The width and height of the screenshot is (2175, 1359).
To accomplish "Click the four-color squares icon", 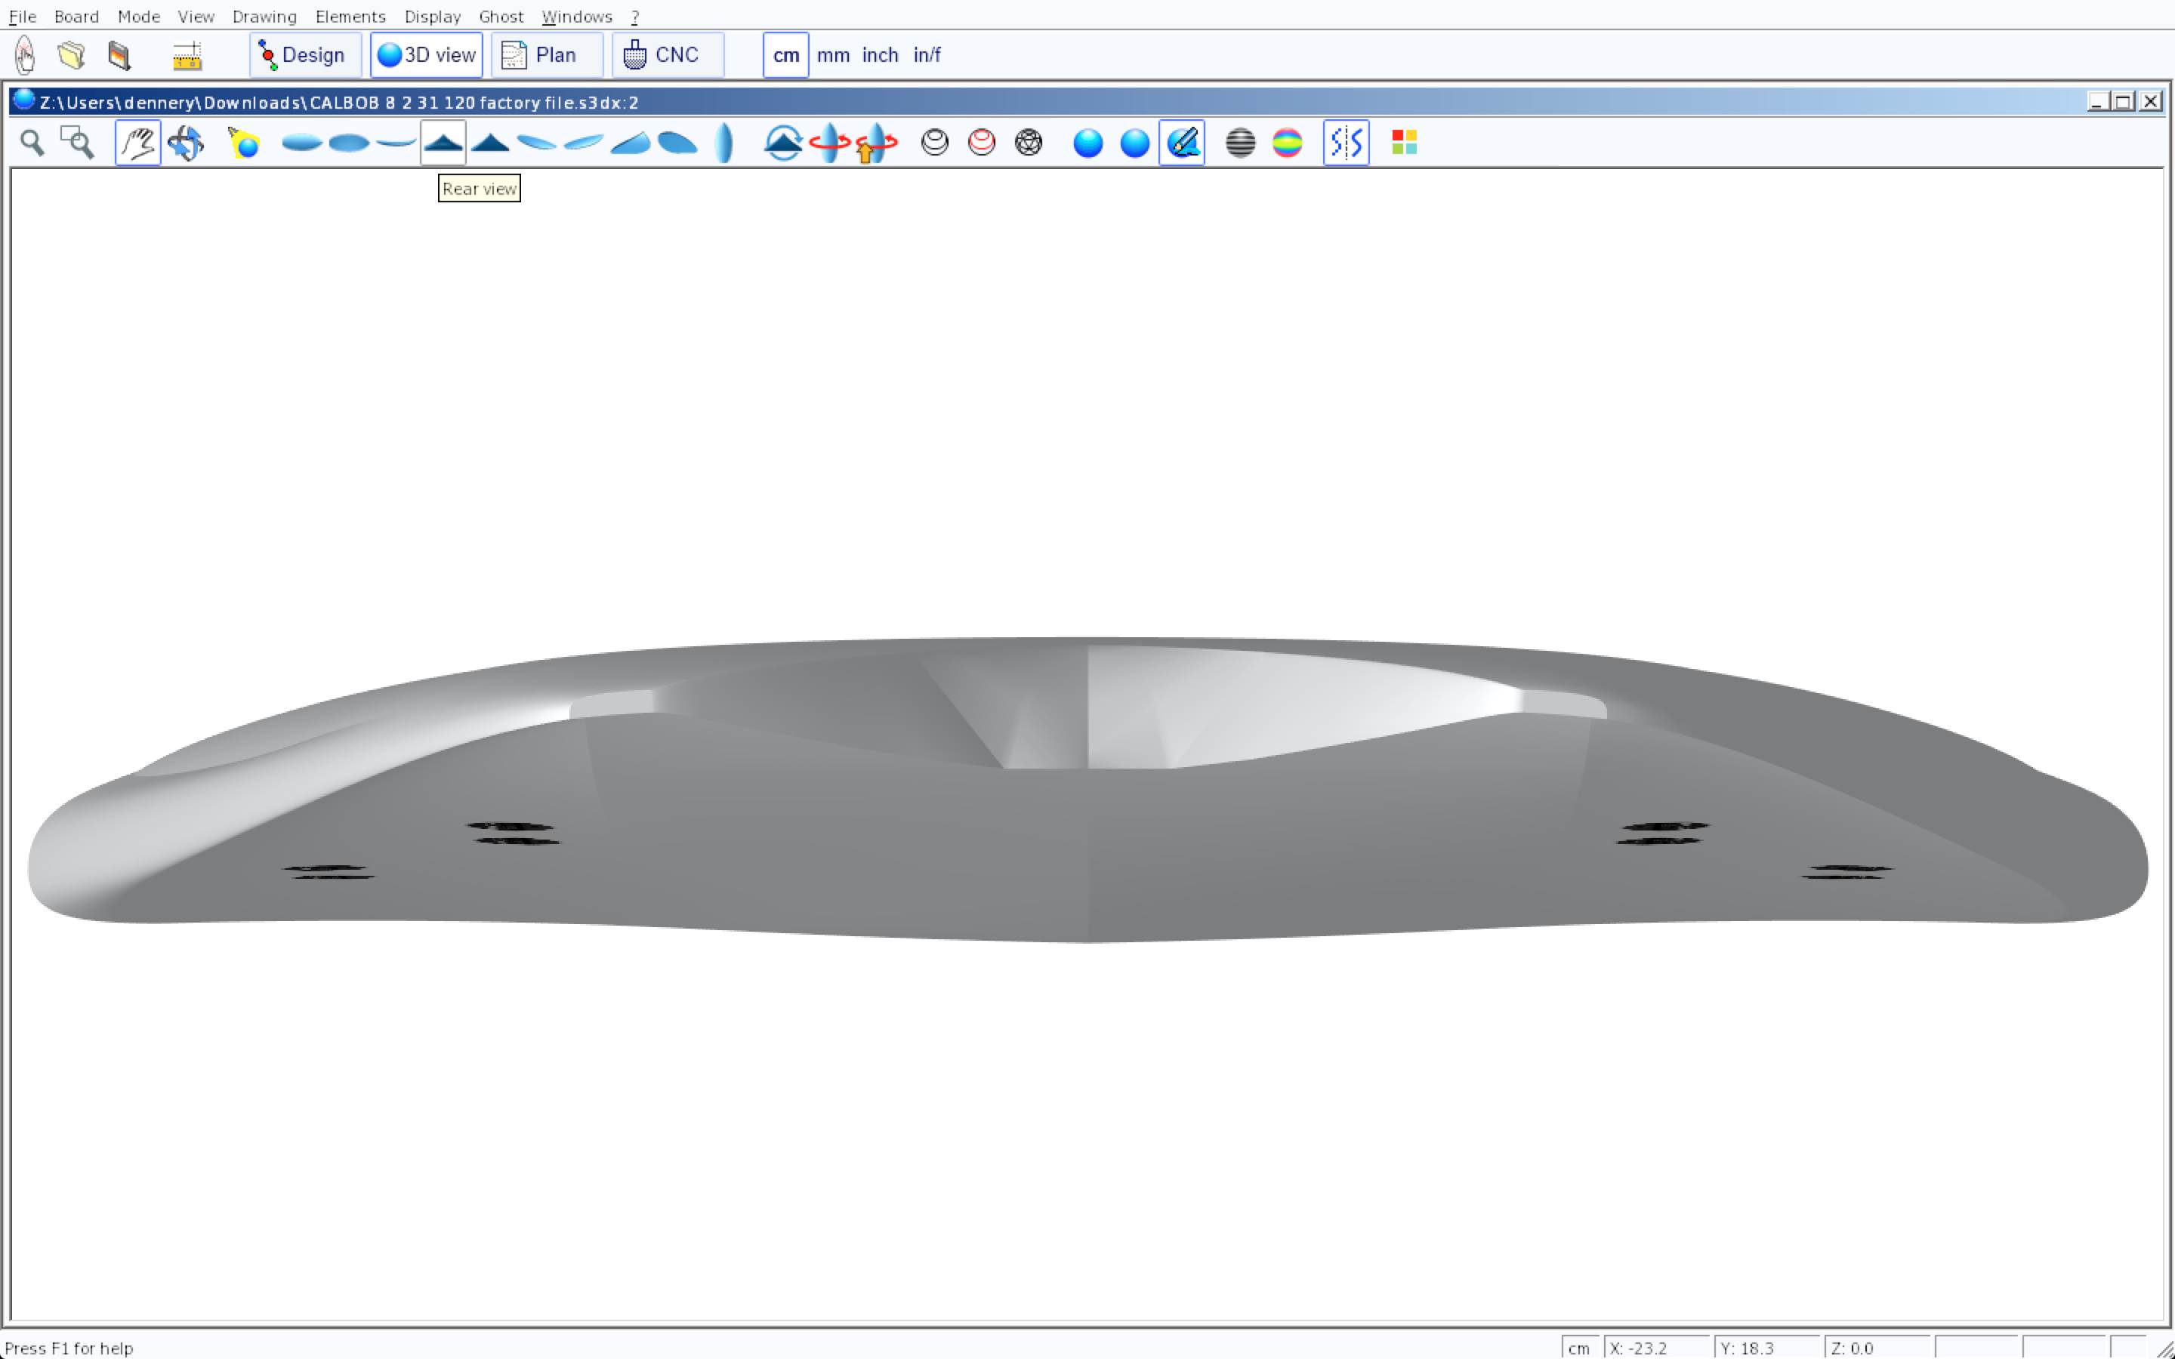I will point(1404,143).
